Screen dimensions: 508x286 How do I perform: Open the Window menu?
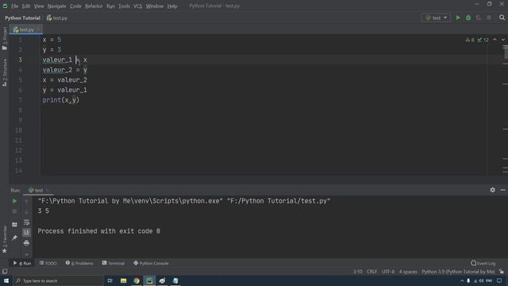[155, 6]
